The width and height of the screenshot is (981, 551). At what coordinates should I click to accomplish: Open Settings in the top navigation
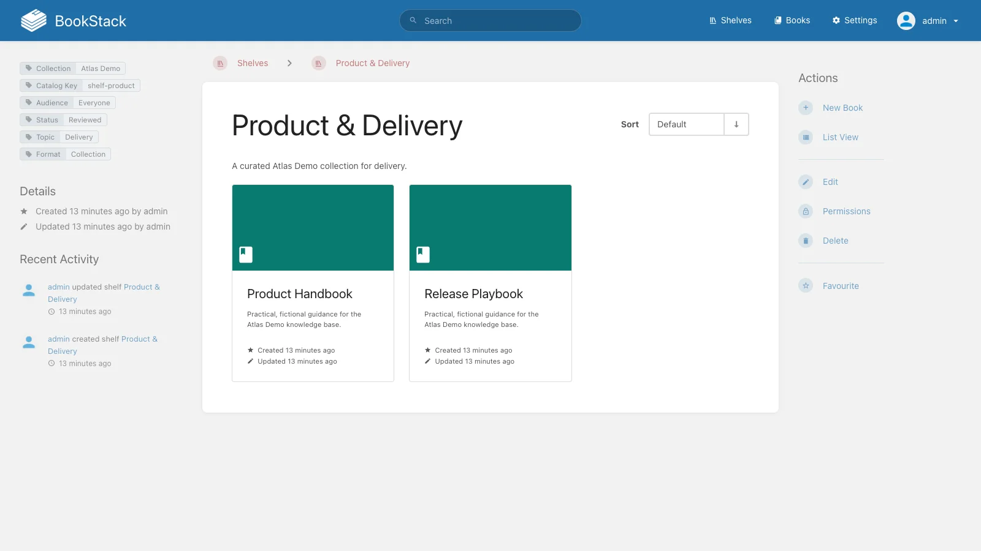click(x=855, y=20)
